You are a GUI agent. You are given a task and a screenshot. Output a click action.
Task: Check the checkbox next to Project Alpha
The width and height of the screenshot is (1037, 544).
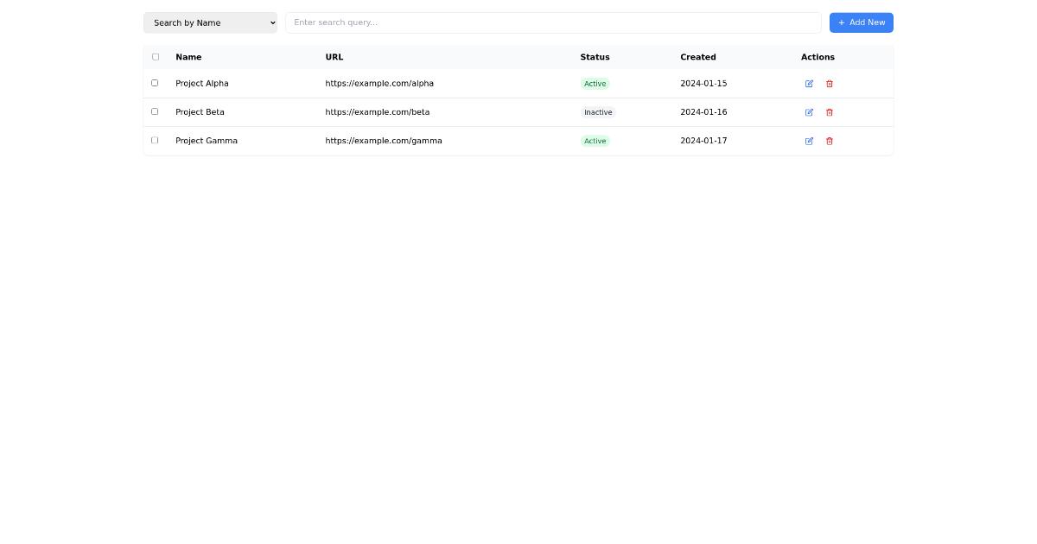(x=155, y=83)
